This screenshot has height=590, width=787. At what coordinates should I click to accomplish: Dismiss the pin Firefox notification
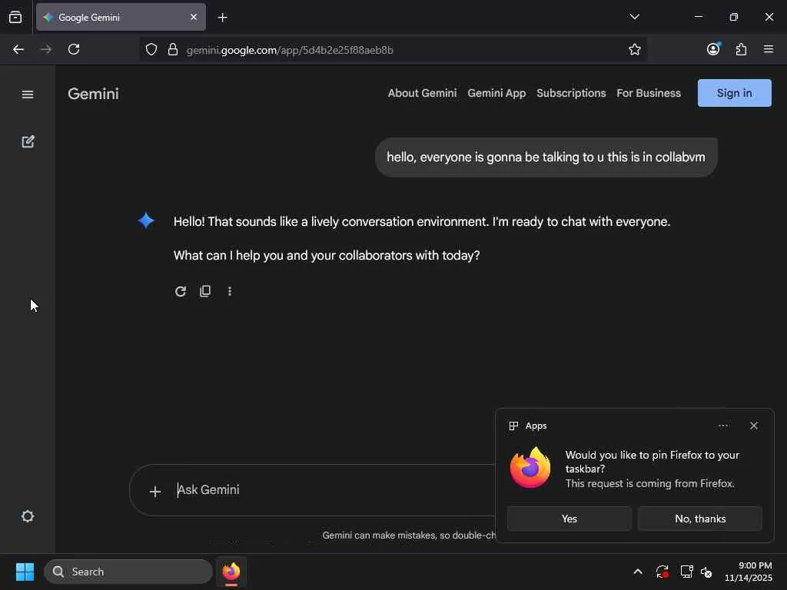[x=754, y=426]
